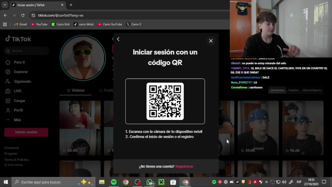The height and width of the screenshot is (187, 332).
Task: Open the apps grid in bookmarks bar
Action: pyautogui.click(x=5, y=24)
